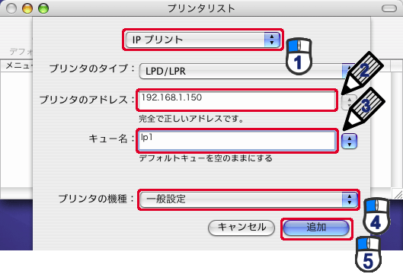Click the pencil icon numbered 3
The image size is (403, 274).
click(363, 109)
